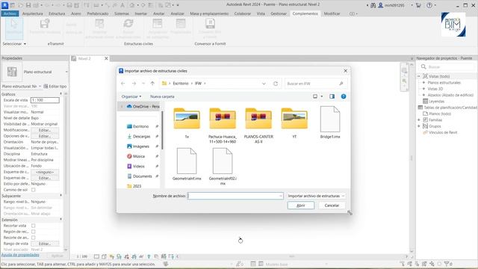Click Editar button for Rango de vista

coord(45,244)
